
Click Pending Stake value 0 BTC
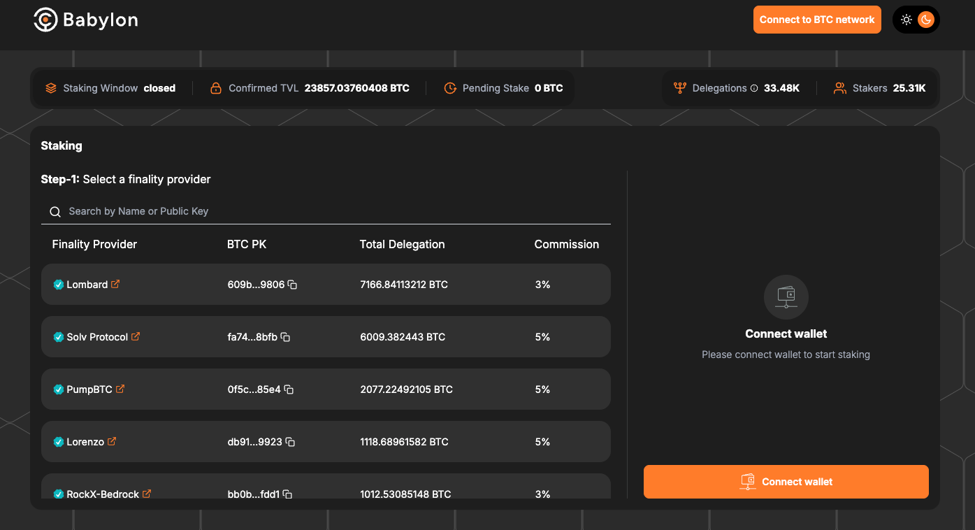point(549,88)
